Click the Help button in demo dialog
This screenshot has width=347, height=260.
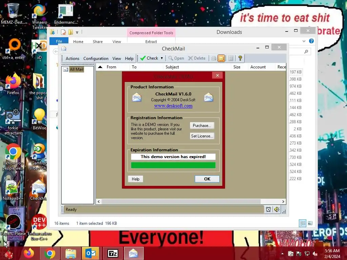(136, 179)
